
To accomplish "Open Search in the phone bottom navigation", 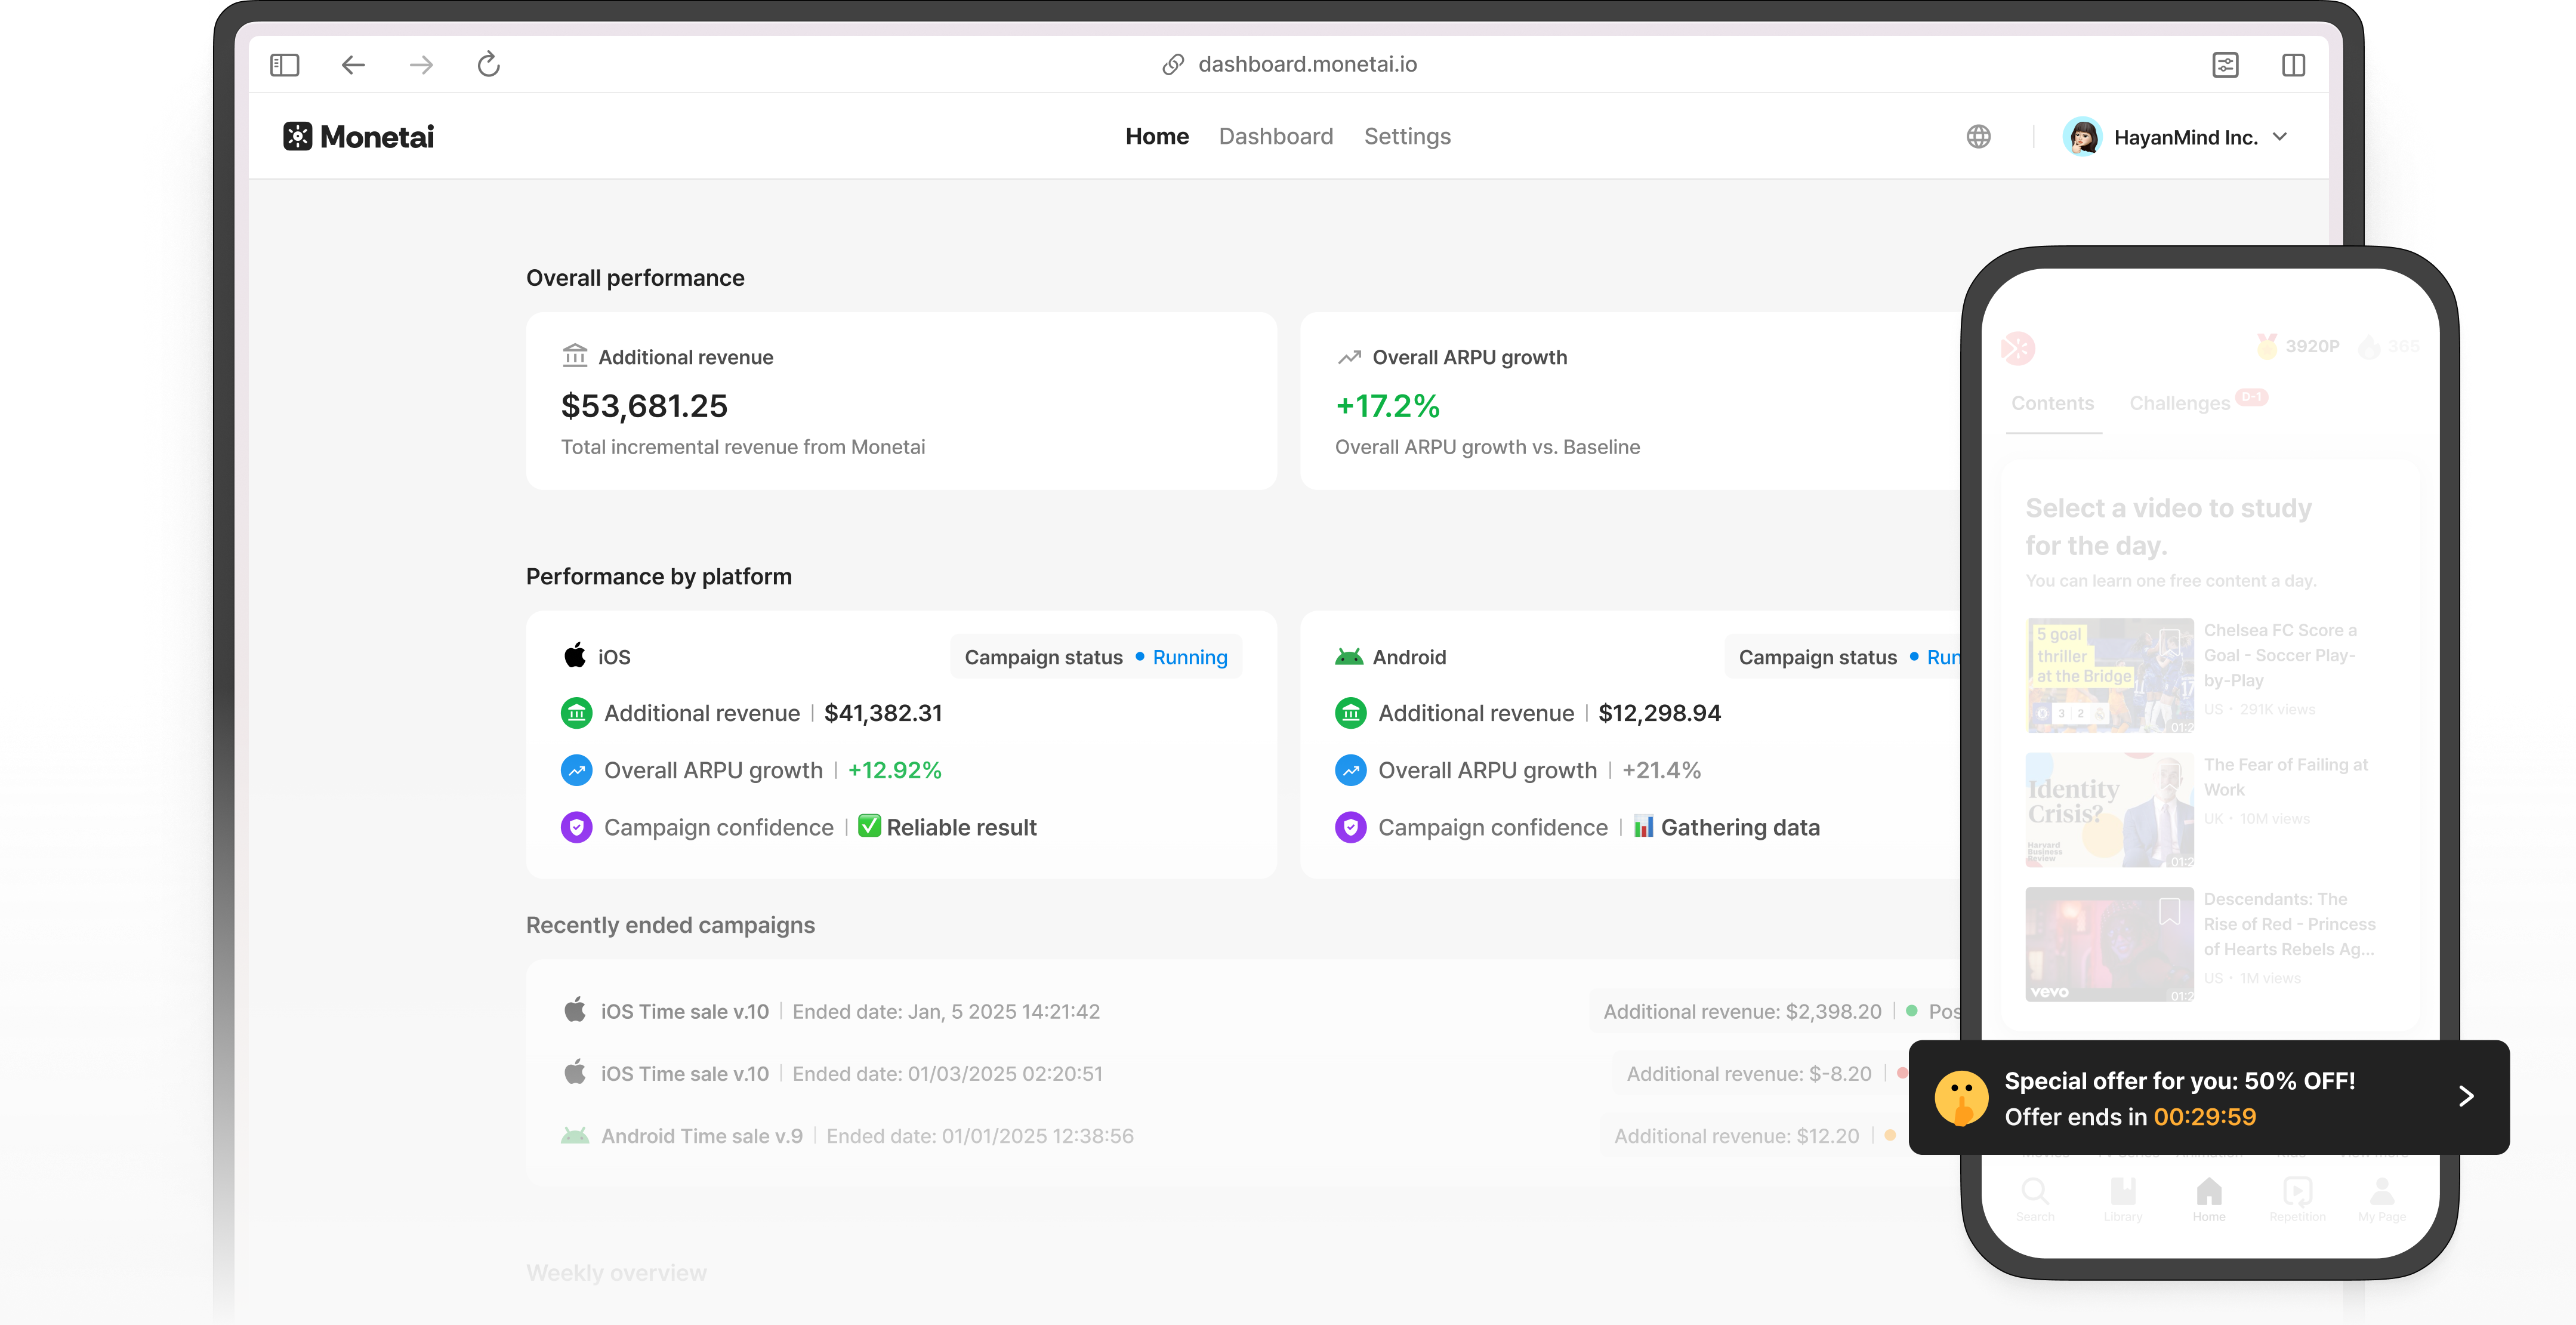I will (x=2036, y=1196).
